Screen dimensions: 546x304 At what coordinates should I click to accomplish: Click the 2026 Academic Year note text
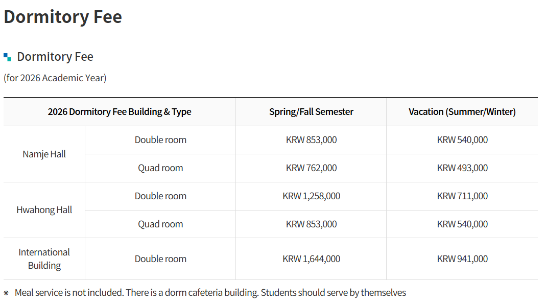(55, 78)
